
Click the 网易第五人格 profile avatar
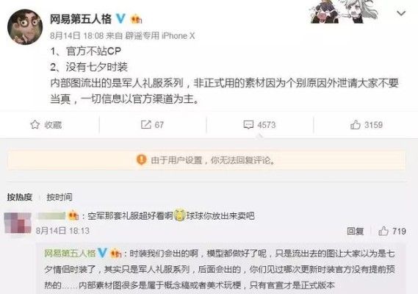tap(25, 26)
